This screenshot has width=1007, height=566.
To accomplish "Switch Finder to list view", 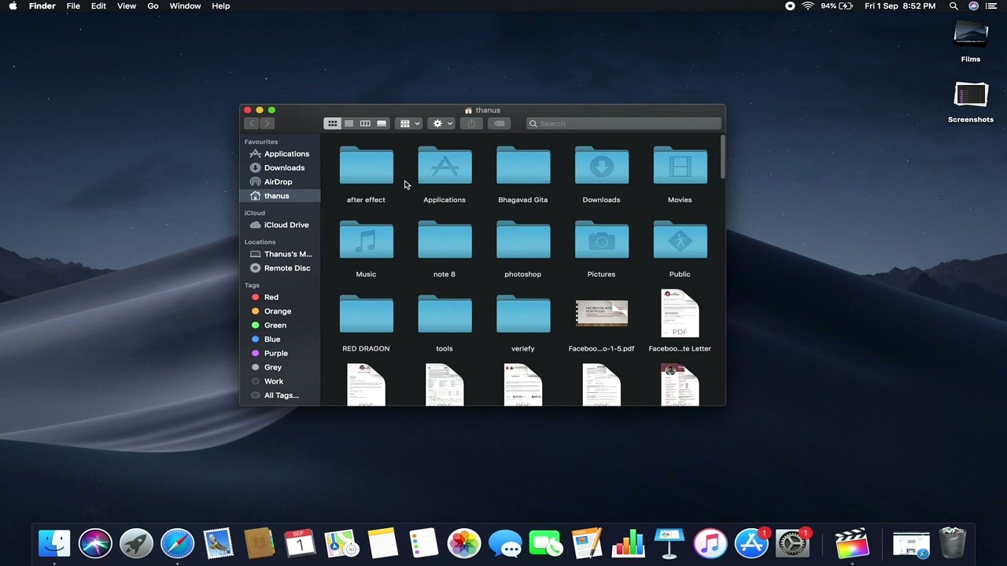I will [x=349, y=123].
